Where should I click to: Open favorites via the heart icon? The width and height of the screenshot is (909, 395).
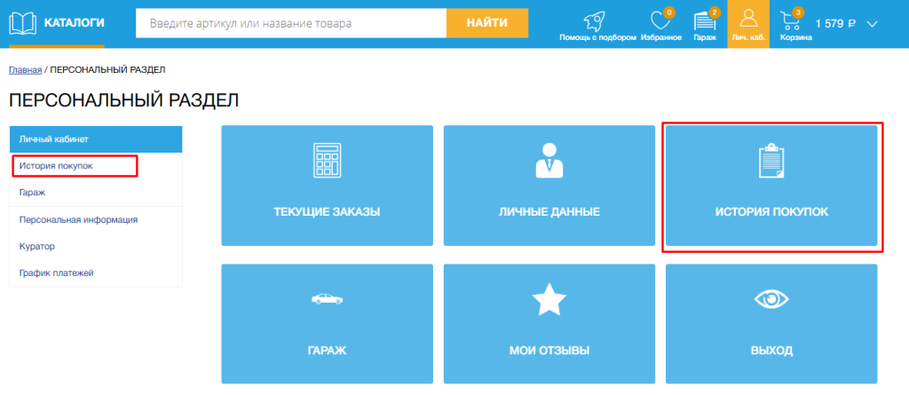[x=660, y=20]
